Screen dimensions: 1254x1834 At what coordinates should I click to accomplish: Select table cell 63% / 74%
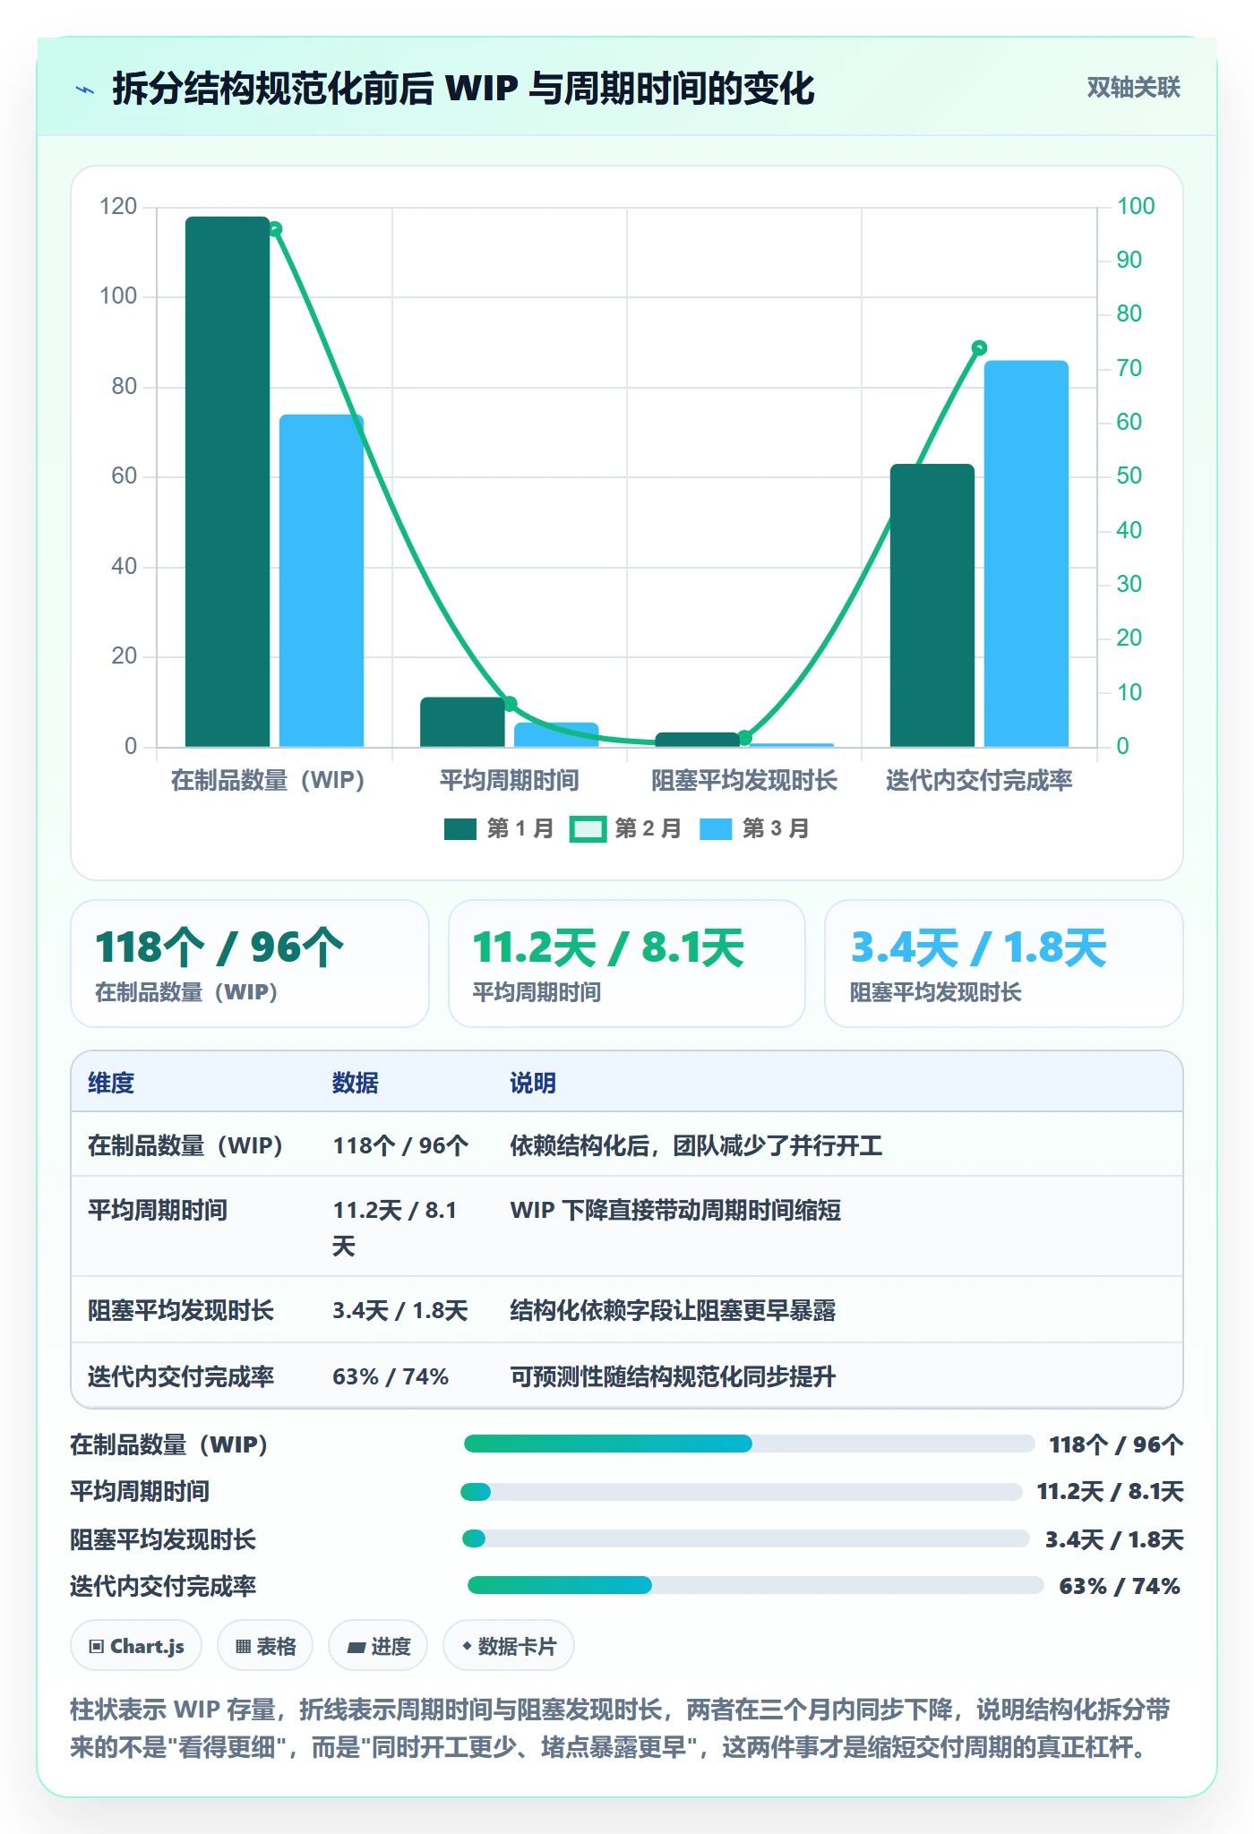pyautogui.click(x=391, y=1376)
